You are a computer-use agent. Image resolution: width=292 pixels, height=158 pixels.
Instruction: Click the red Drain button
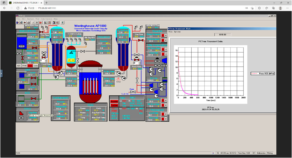coord(30,66)
